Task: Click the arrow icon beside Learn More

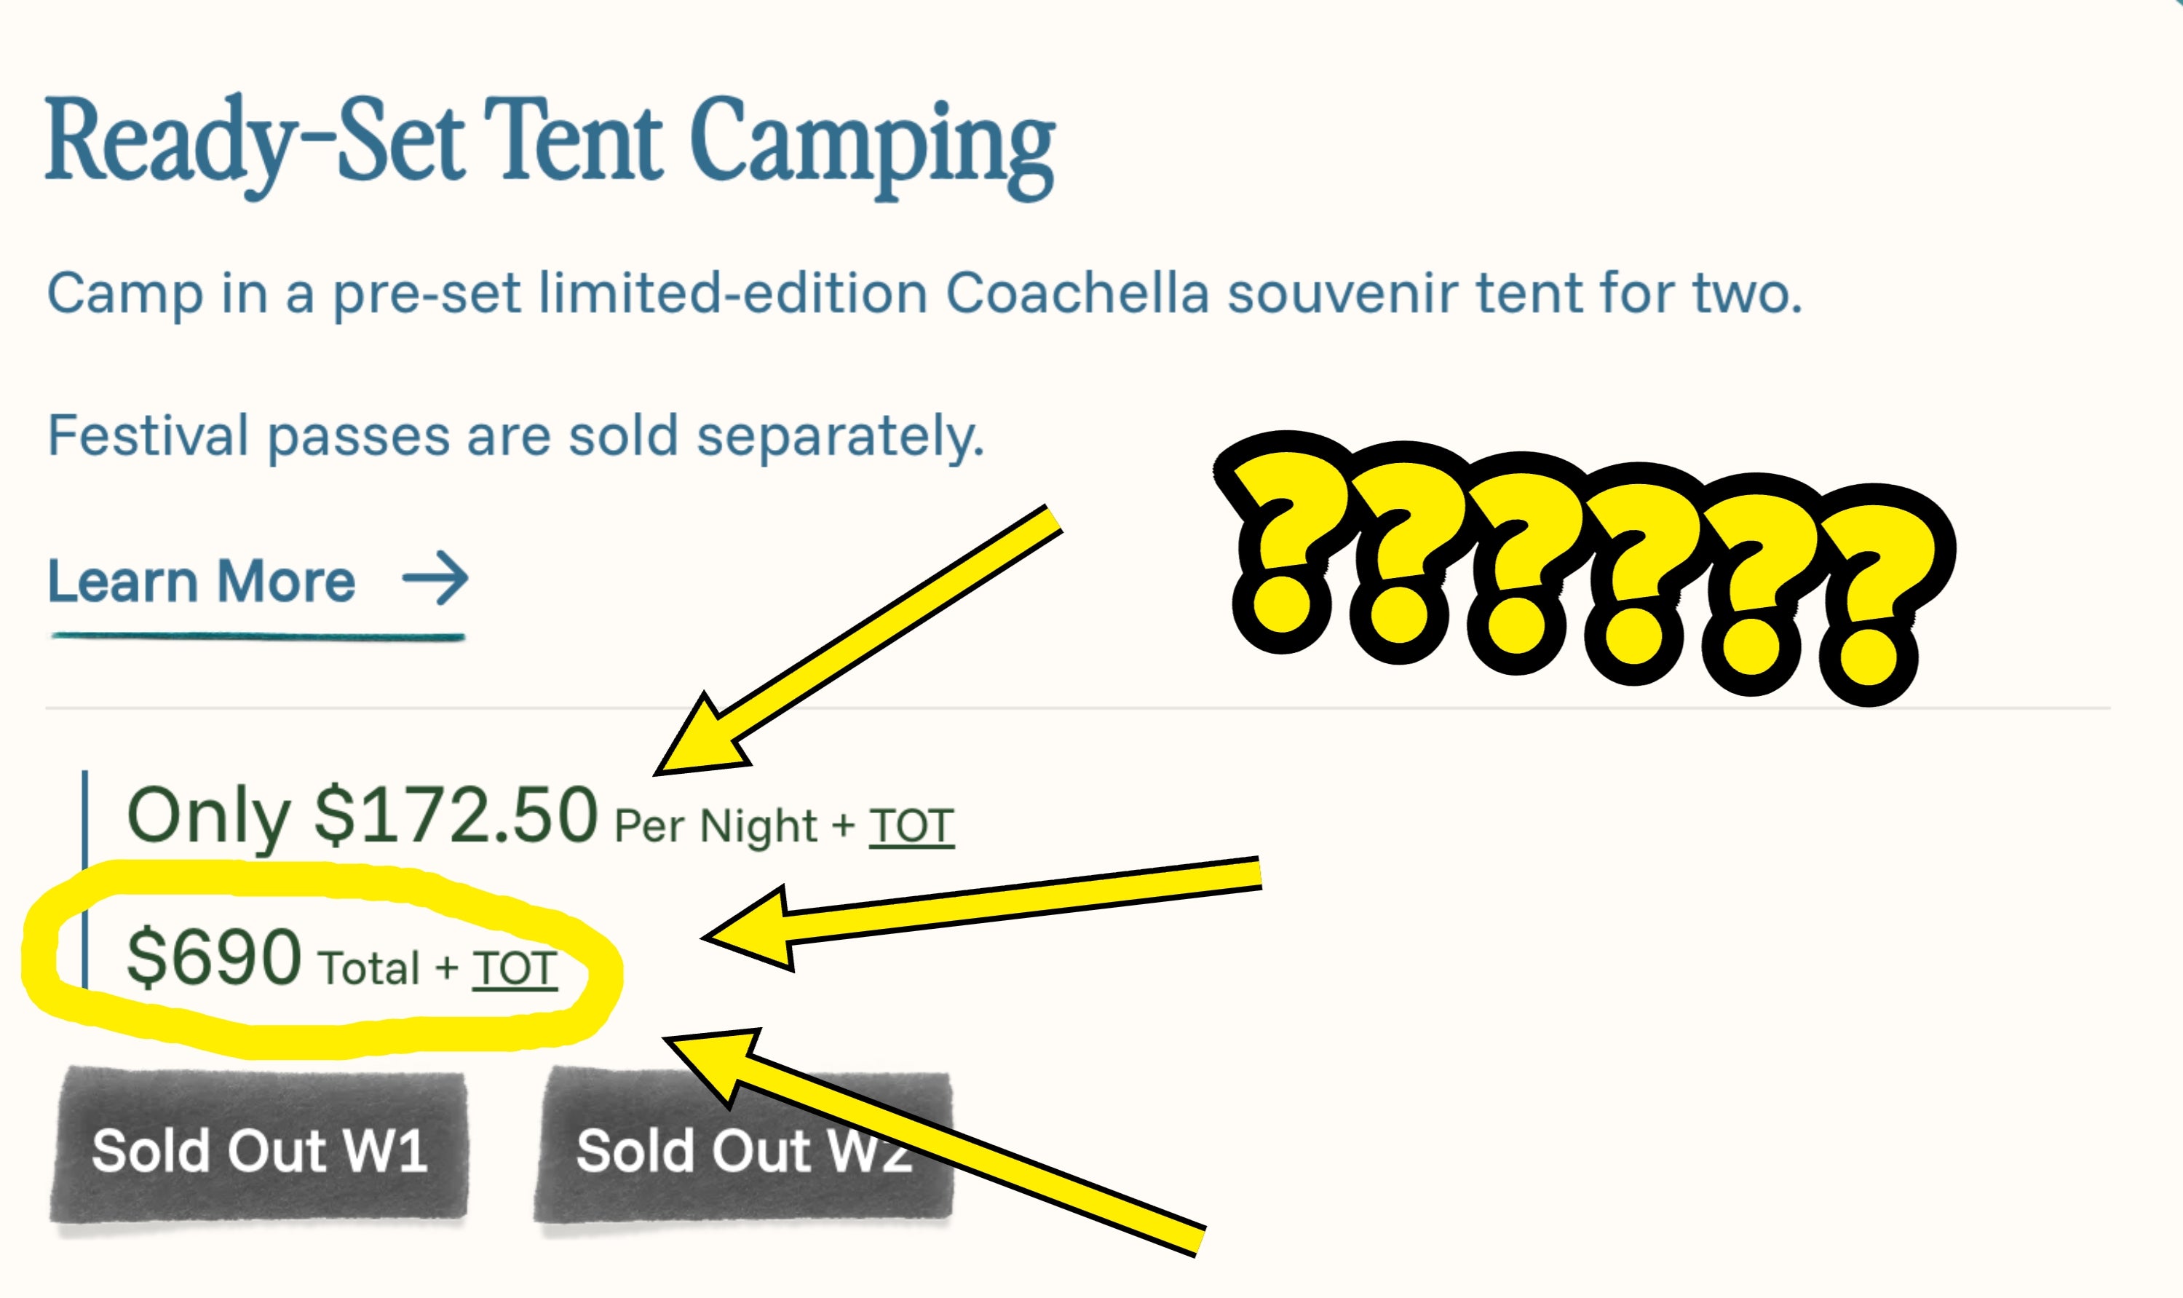Action: click(x=435, y=578)
